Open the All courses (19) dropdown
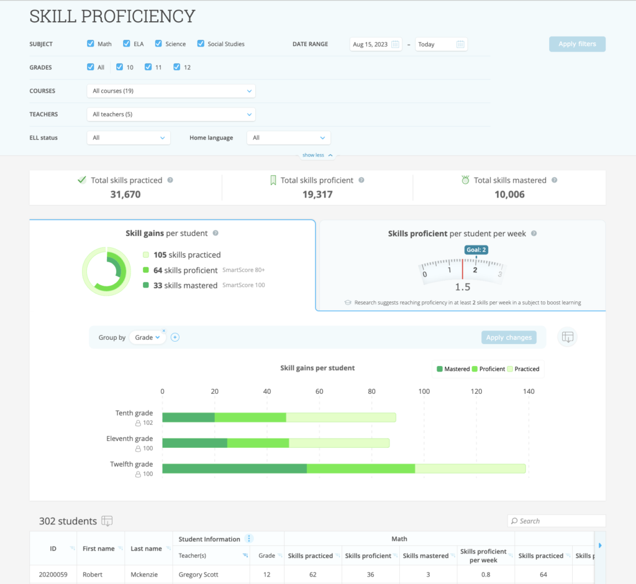The image size is (636, 584). click(171, 91)
